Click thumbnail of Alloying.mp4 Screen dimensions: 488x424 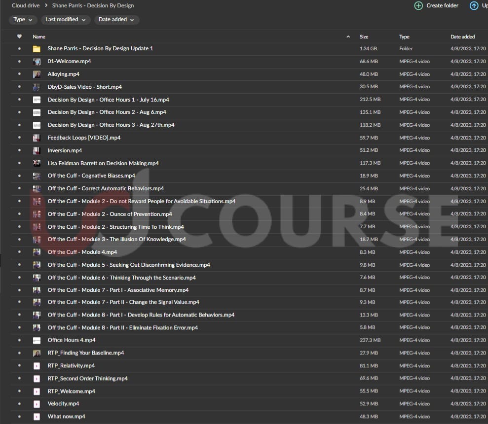37,74
